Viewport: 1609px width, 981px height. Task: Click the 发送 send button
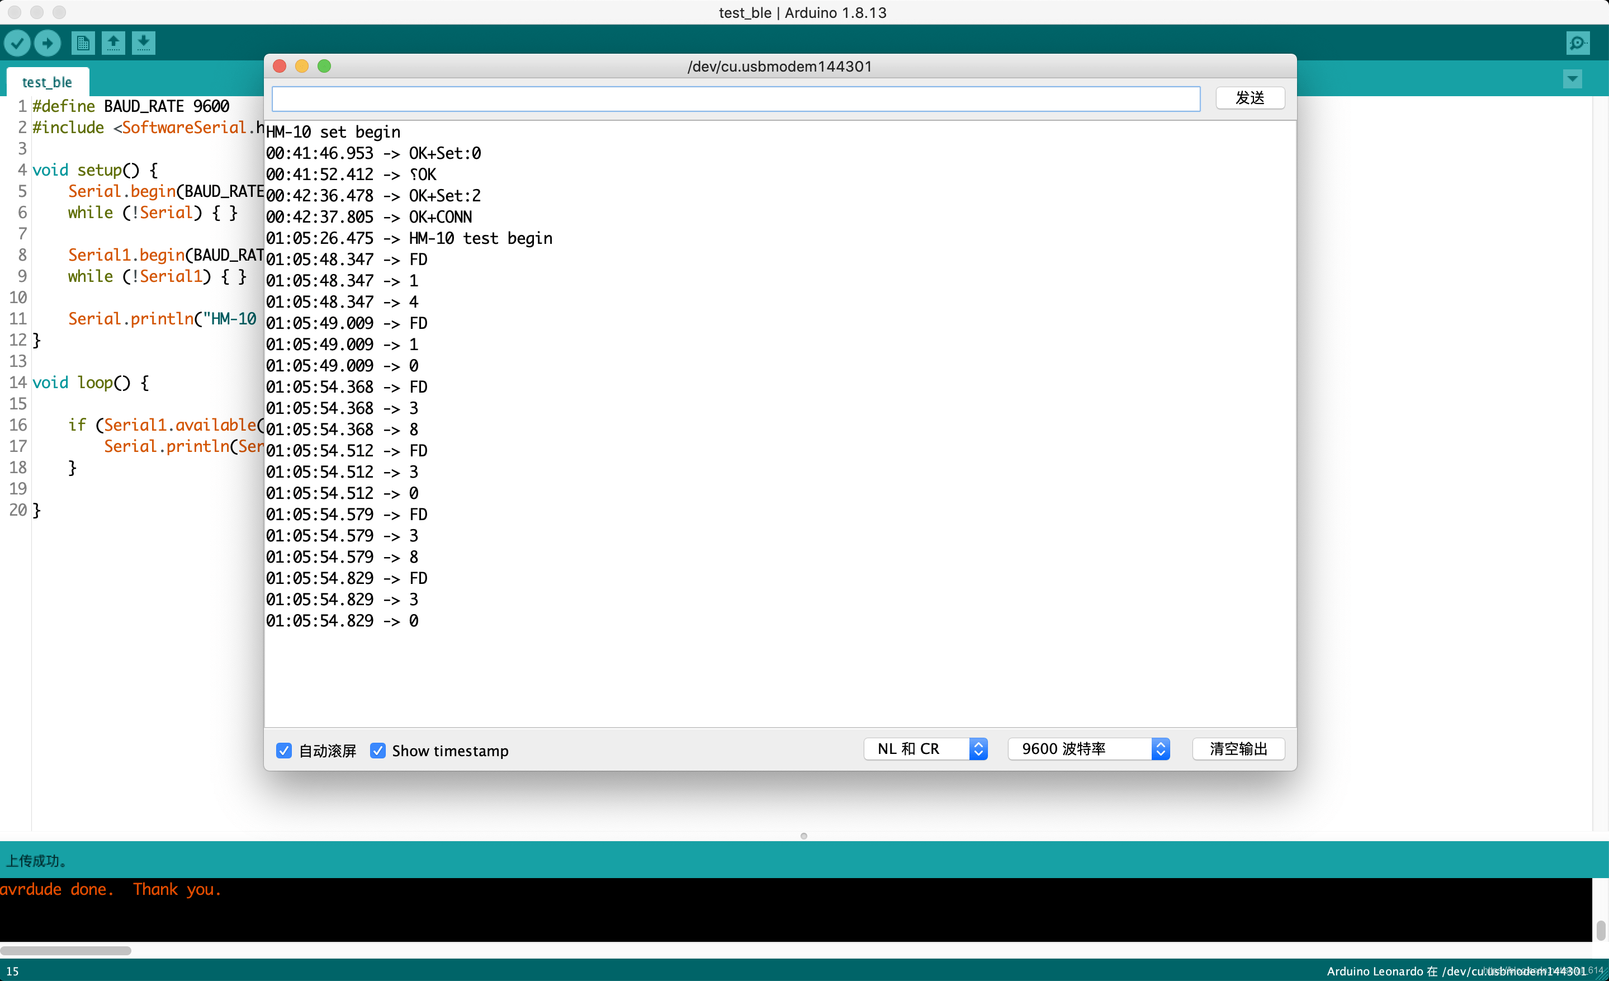click(x=1250, y=98)
